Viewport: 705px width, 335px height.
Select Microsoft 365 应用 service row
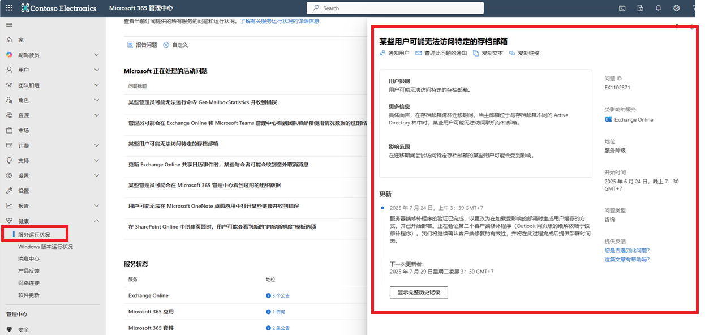tap(151, 312)
